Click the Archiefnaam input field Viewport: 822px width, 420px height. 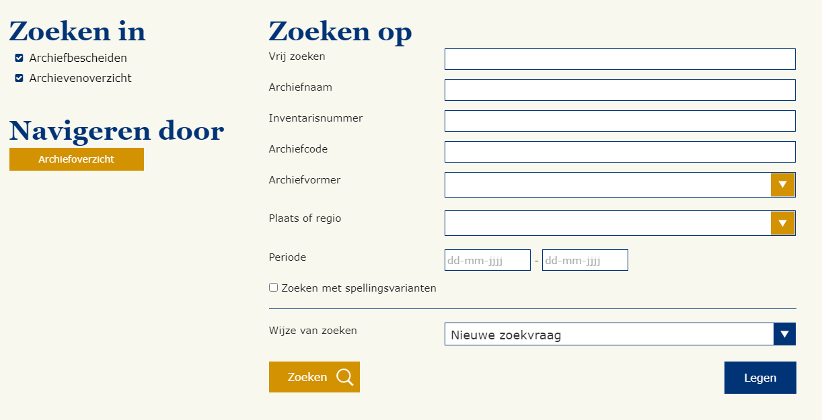click(620, 90)
